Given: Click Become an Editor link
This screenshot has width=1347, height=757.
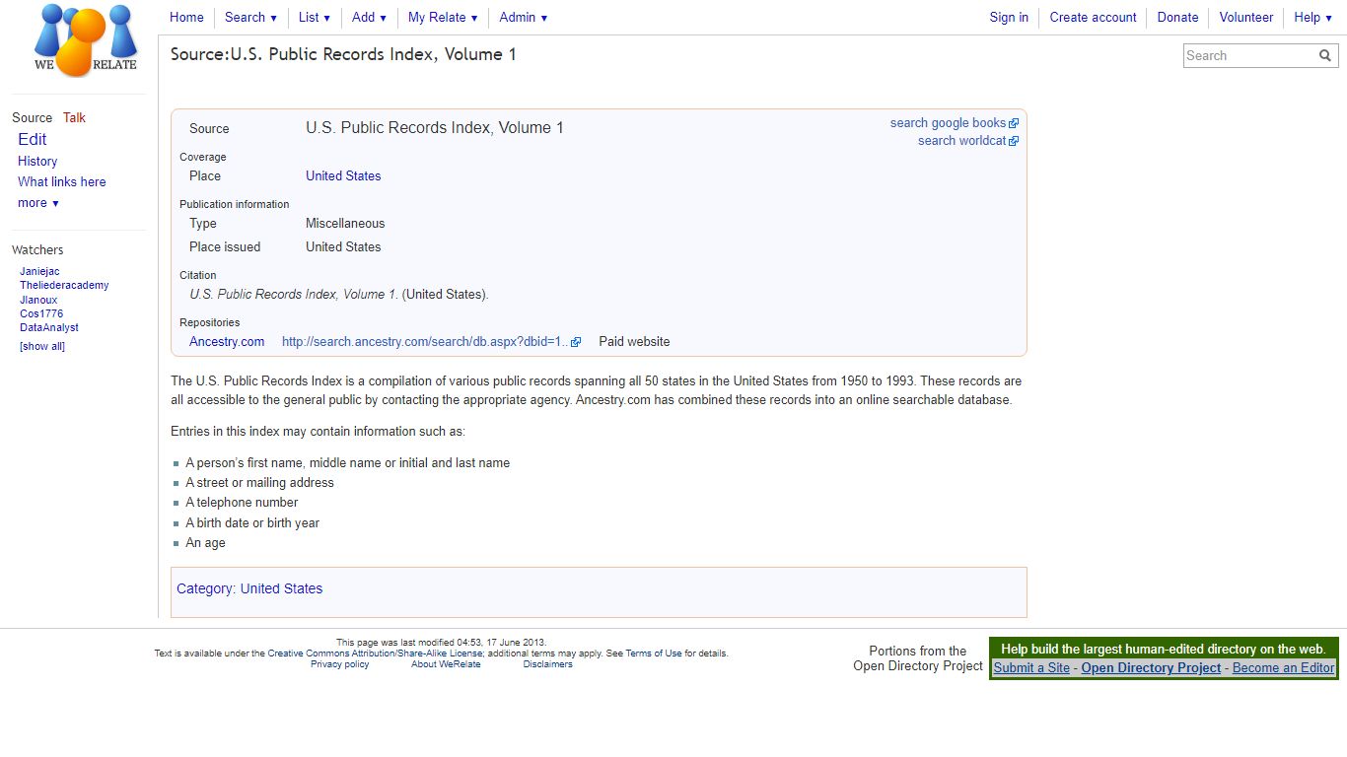Looking at the screenshot, I should click(x=1283, y=668).
